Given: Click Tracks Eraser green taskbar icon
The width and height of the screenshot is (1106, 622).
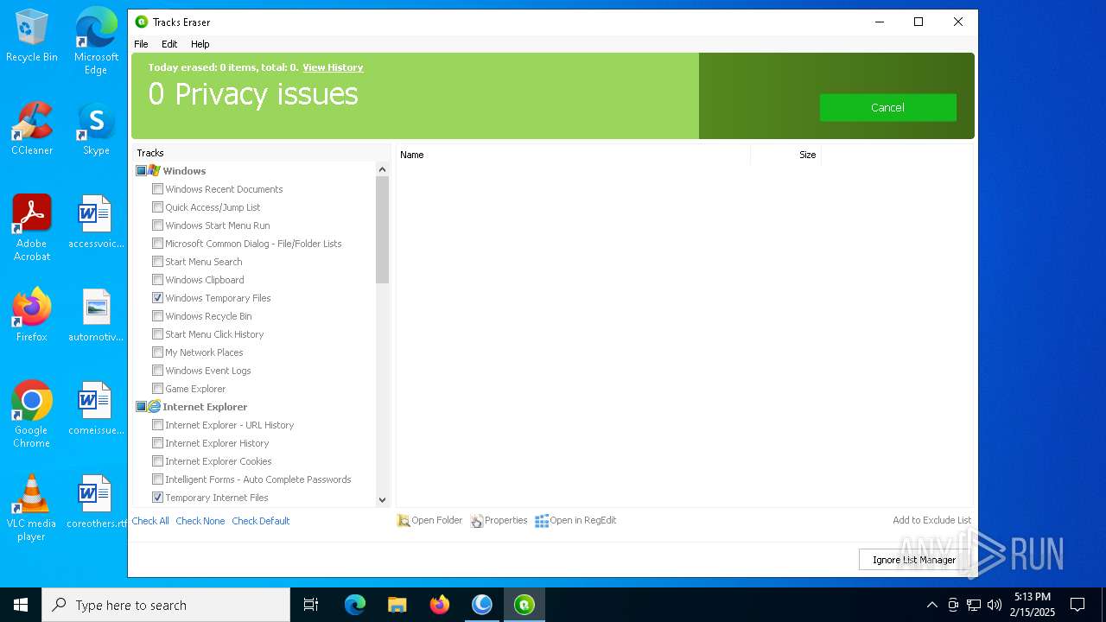Looking at the screenshot, I should point(524,605).
